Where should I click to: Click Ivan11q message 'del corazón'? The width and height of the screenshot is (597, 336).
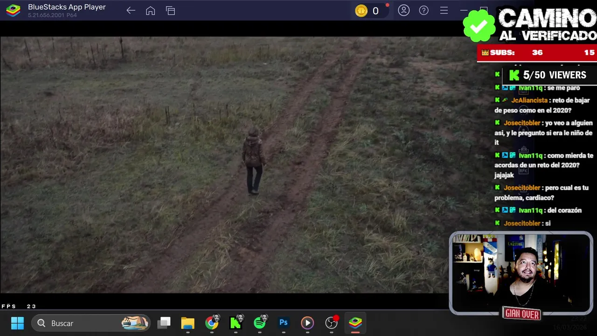[564, 210]
